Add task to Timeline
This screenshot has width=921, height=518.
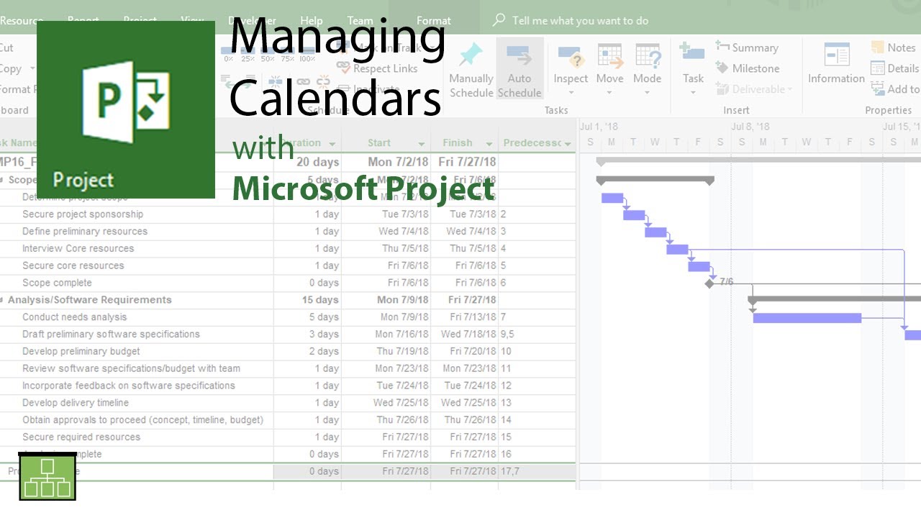[896, 89]
